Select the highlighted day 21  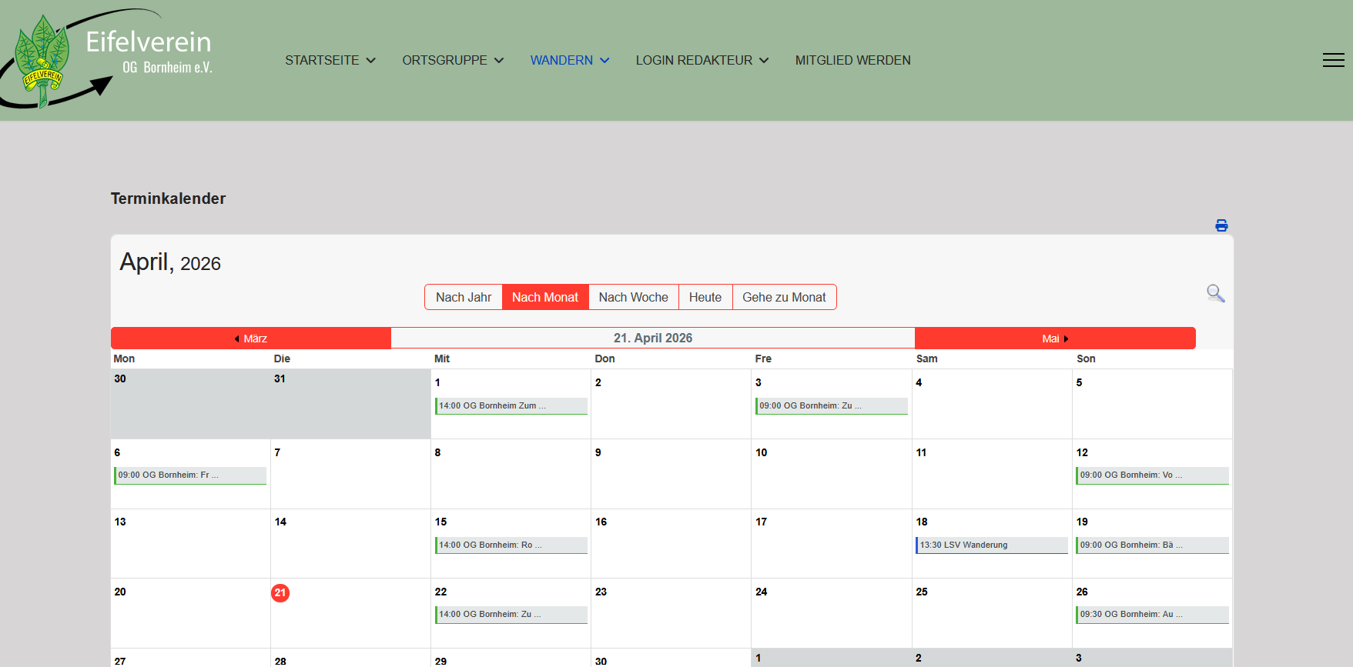click(280, 593)
